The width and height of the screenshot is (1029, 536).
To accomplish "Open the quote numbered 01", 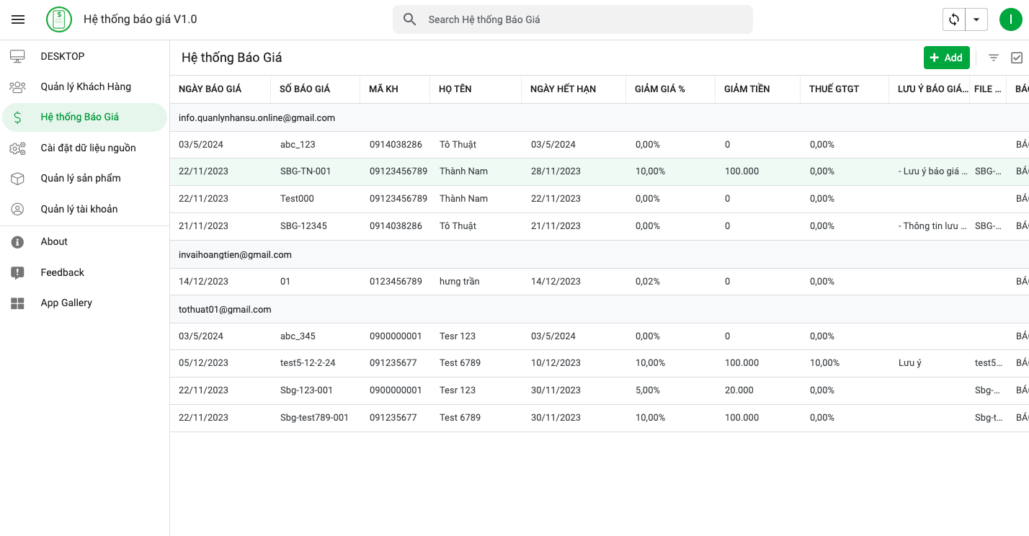I will [600, 282].
